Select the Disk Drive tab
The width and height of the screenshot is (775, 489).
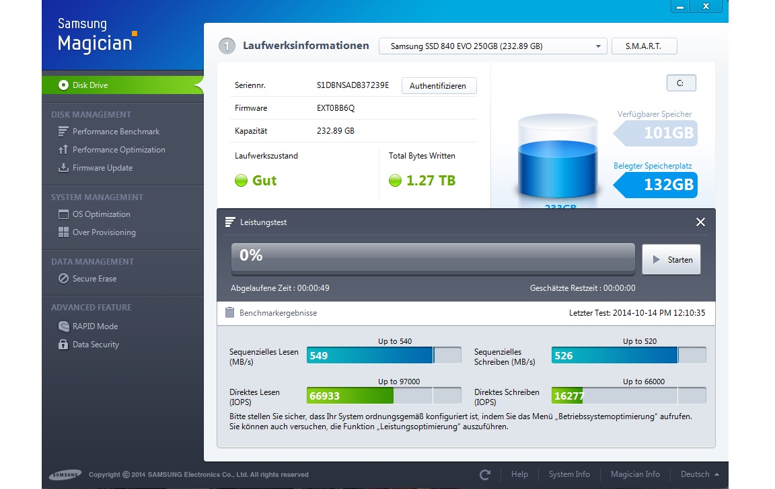click(122, 85)
